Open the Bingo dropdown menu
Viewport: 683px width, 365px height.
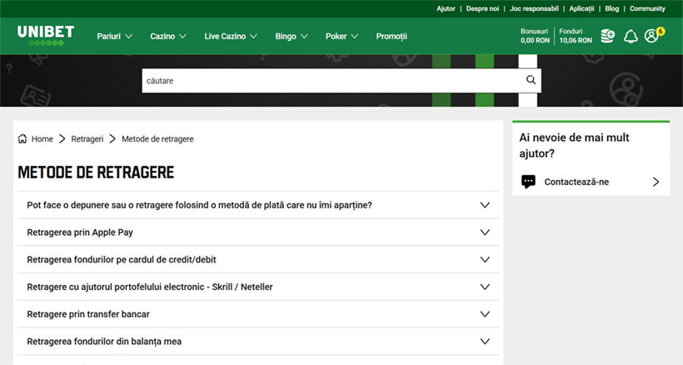click(x=292, y=36)
